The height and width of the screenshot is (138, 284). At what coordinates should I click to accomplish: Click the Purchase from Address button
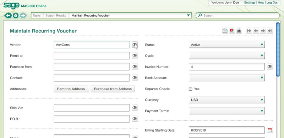pyautogui.click(x=113, y=89)
